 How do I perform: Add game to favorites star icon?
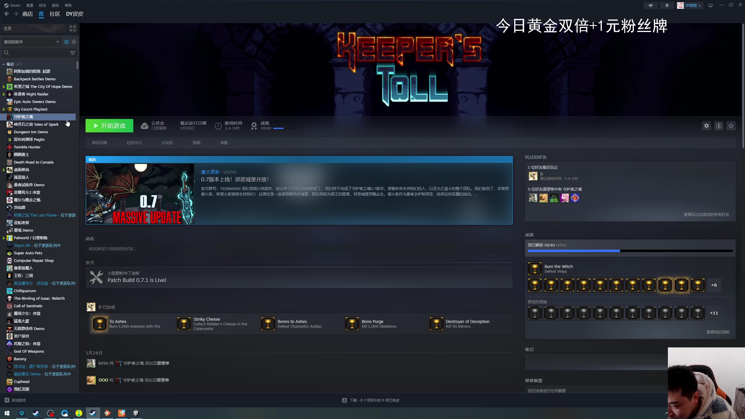tap(731, 126)
